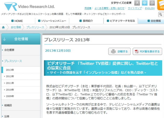The width and height of the screenshot is (164, 118).
Task: Collapse the プレスリリース sidebar section
Action: pos(21,61)
